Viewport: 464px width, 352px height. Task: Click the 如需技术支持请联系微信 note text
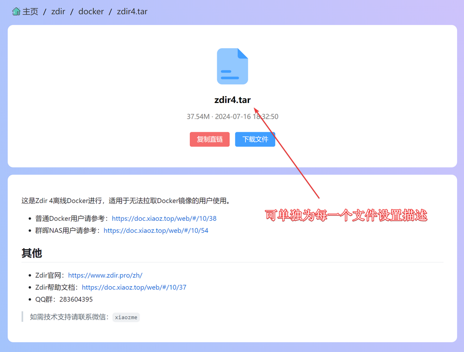pos(70,317)
